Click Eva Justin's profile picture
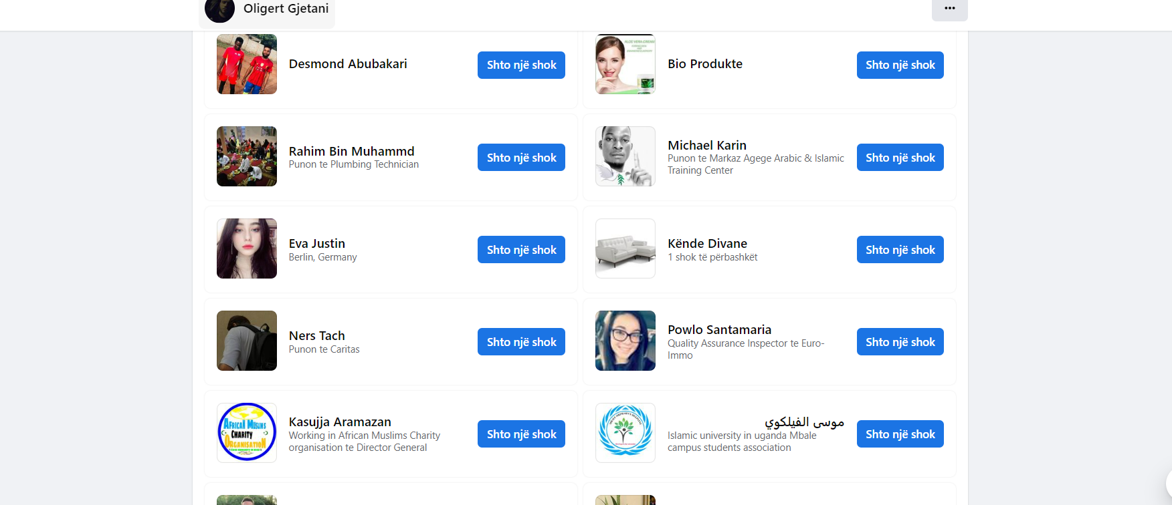 click(x=247, y=248)
